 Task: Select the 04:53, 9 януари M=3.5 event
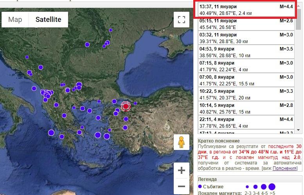click(x=245, y=52)
